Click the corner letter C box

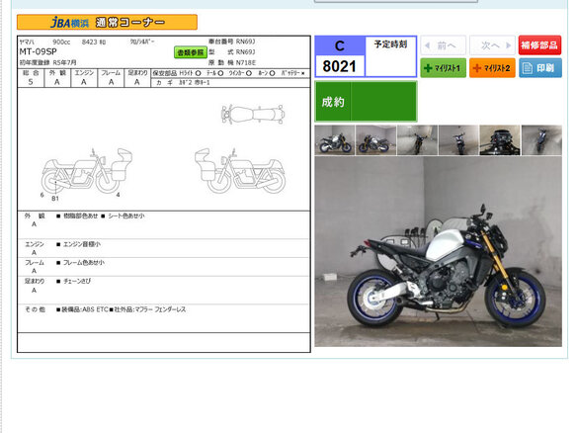pos(340,45)
